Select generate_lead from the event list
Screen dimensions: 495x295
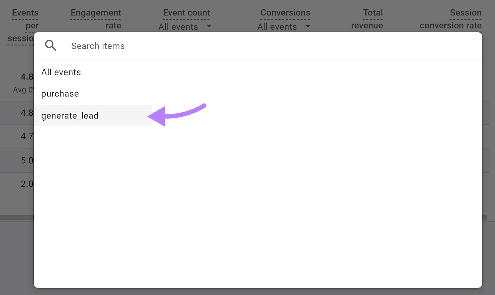click(x=70, y=116)
